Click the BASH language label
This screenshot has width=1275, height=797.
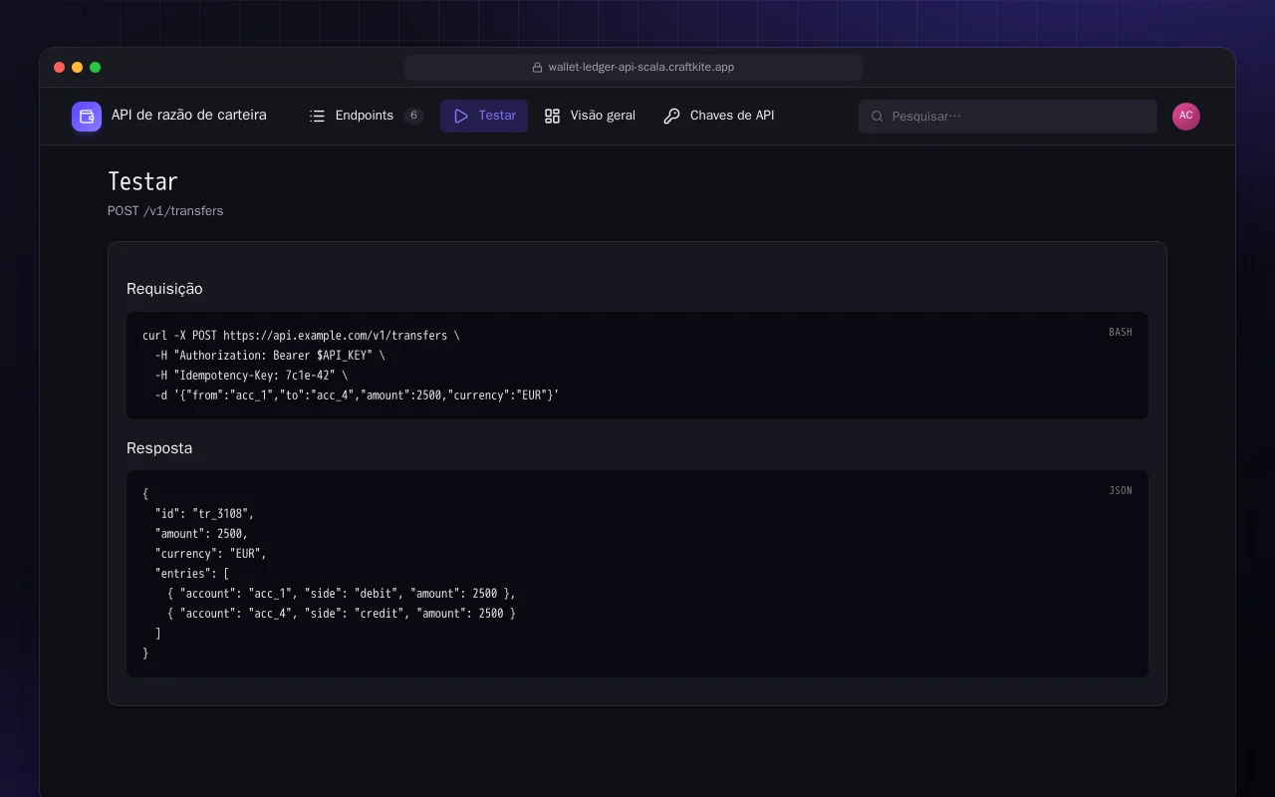(x=1121, y=332)
